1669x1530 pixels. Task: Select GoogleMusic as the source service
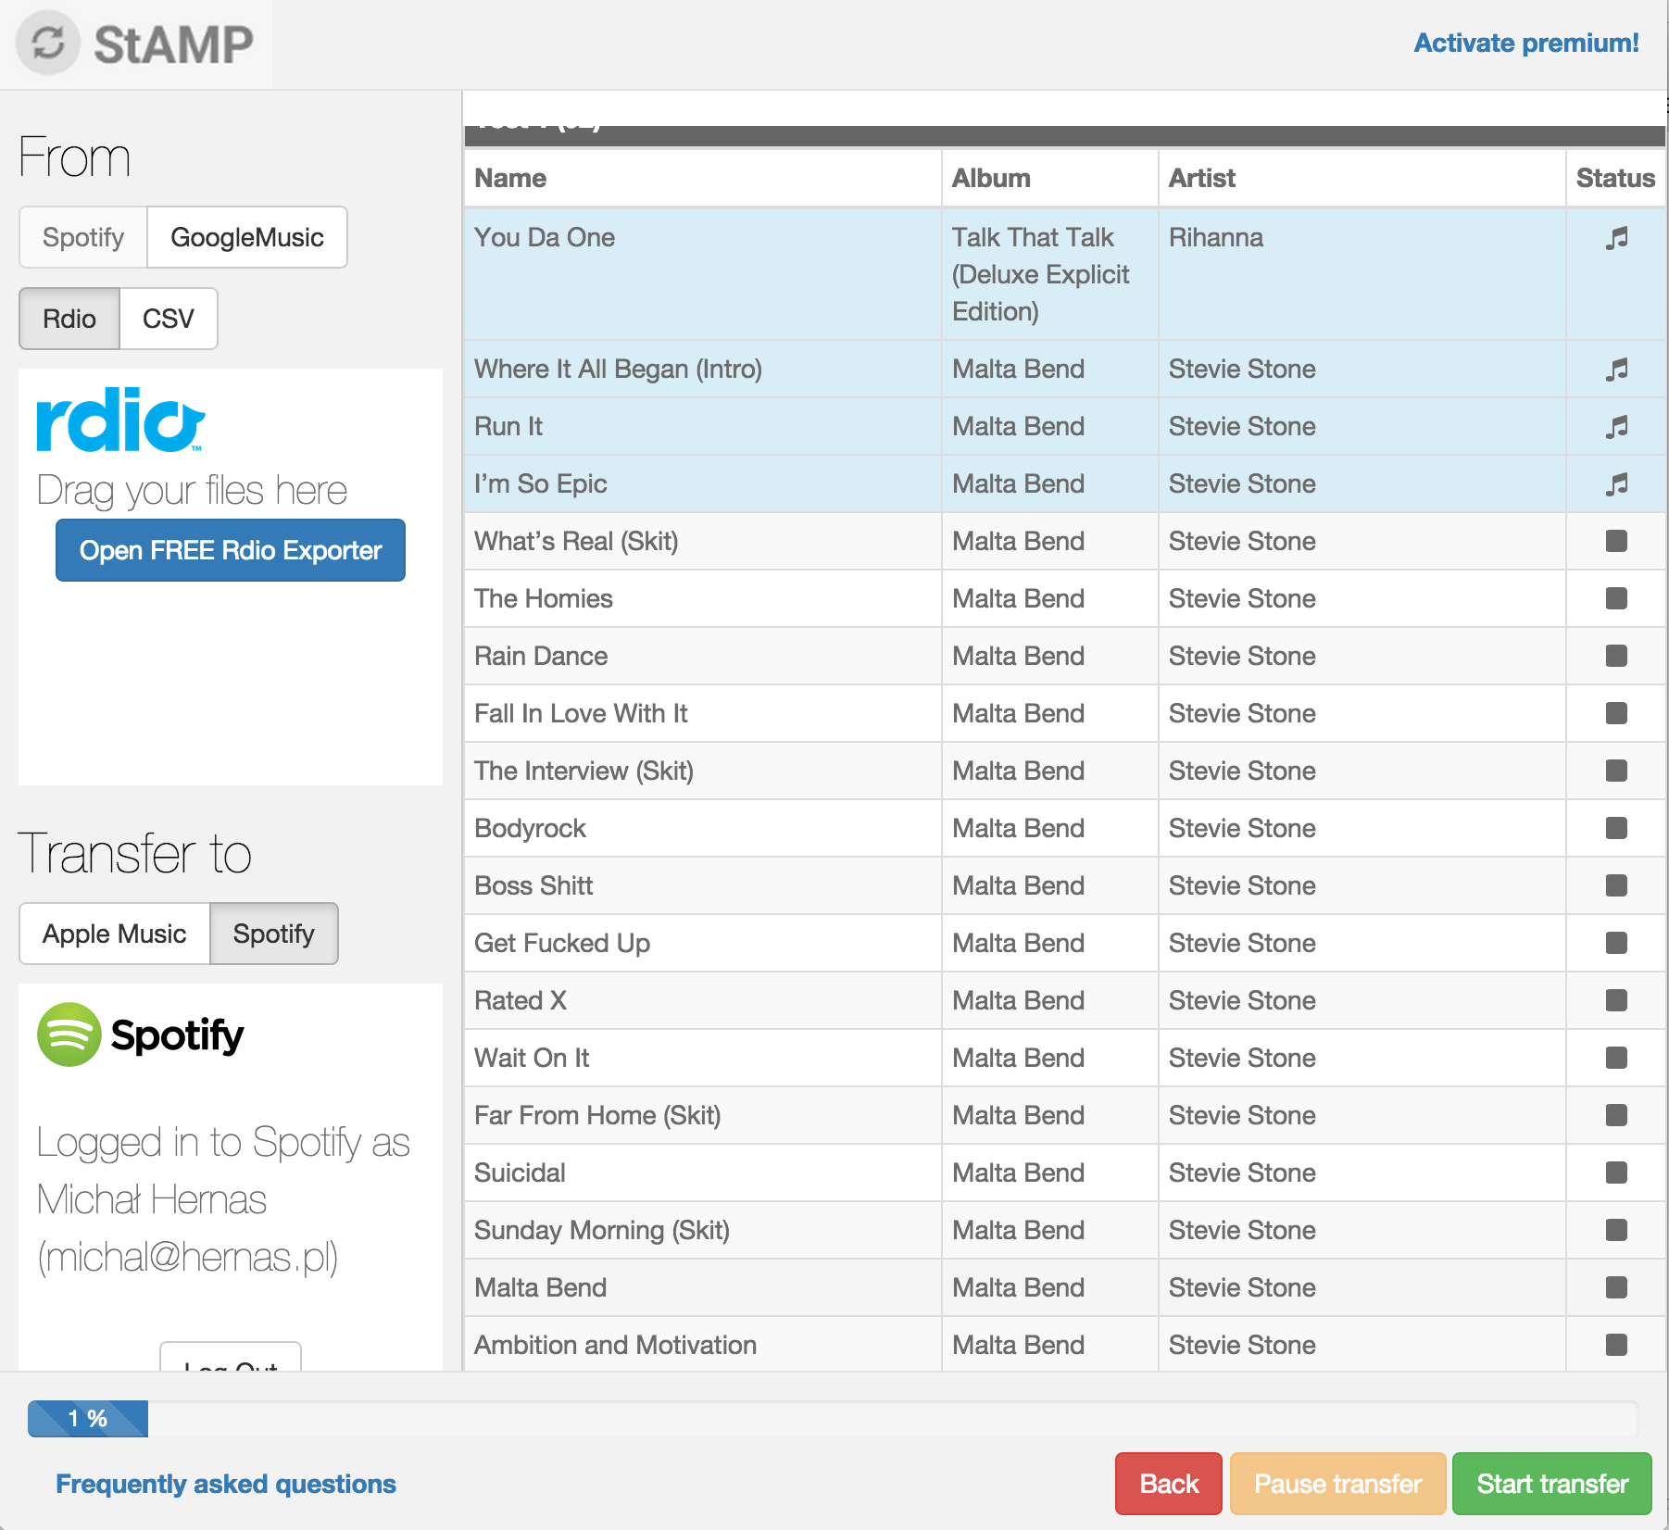tap(247, 237)
